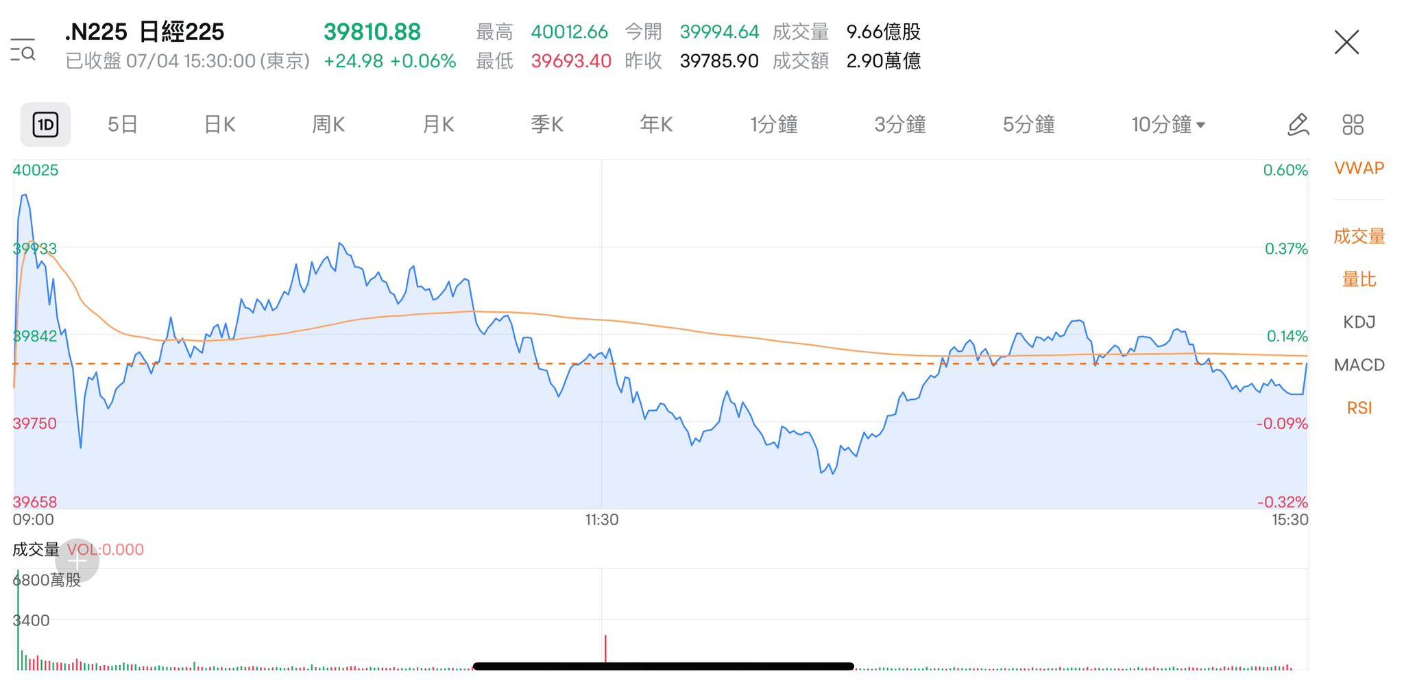The image size is (1404, 683).
Task: Toggle the VWAP indicator
Action: point(1359,168)
